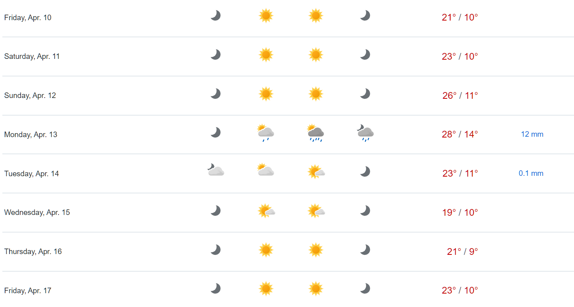Click the afternoon rain cloud icon for Monday, Apr. 13

[315, 133]
